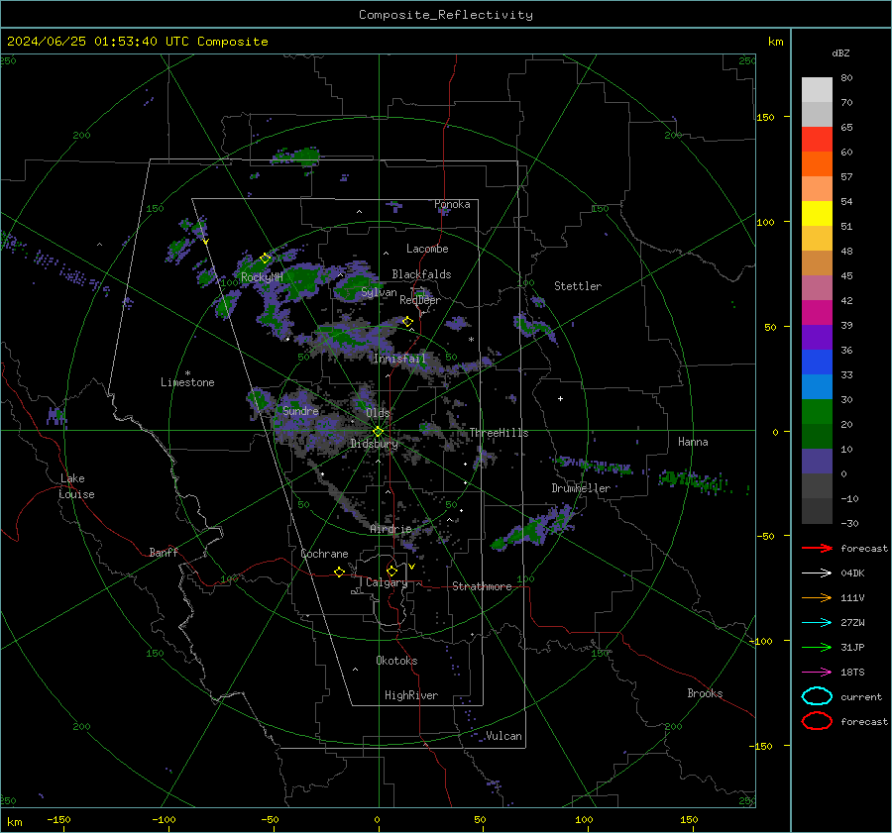Click the Sylvan label
Viewport: 892px width, 833px height.
(379, 292)
